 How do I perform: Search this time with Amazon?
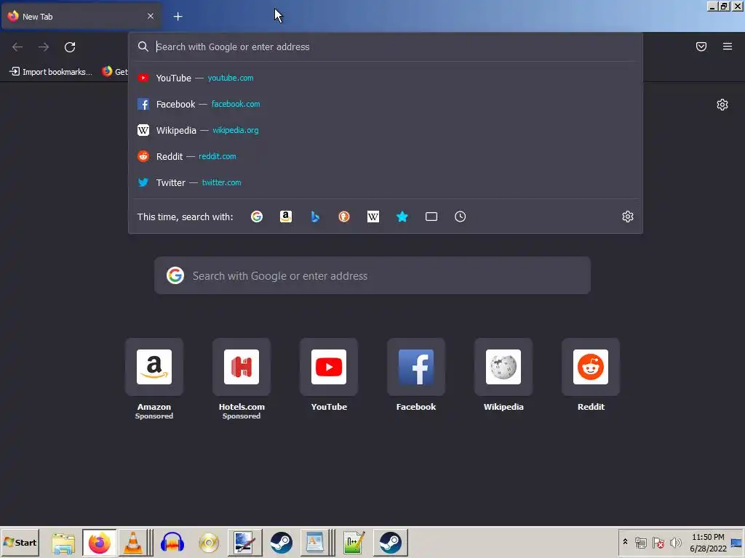click(x=285, y=217)
